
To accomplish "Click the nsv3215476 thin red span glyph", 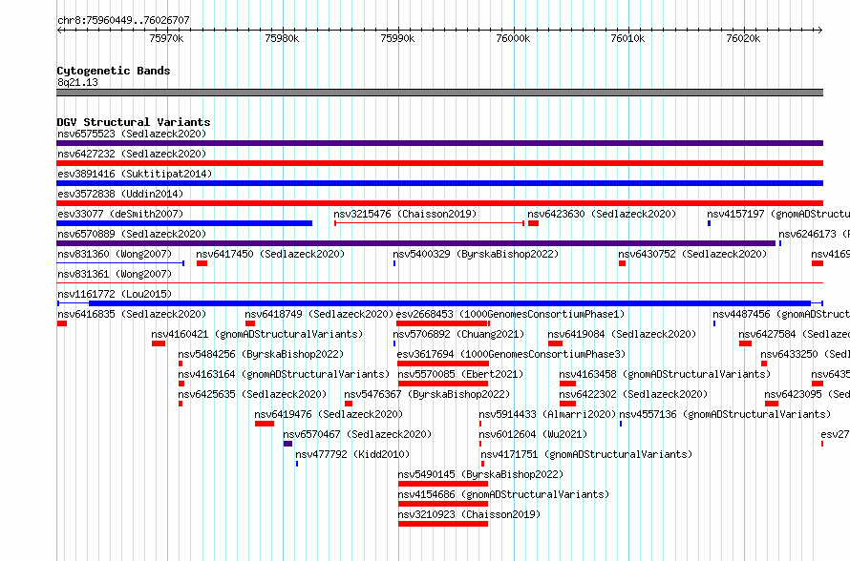I will click(x=430, y=223).
